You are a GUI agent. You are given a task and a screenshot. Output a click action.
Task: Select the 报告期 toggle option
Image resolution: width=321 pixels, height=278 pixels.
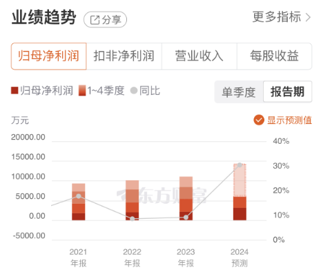(288, 92)
